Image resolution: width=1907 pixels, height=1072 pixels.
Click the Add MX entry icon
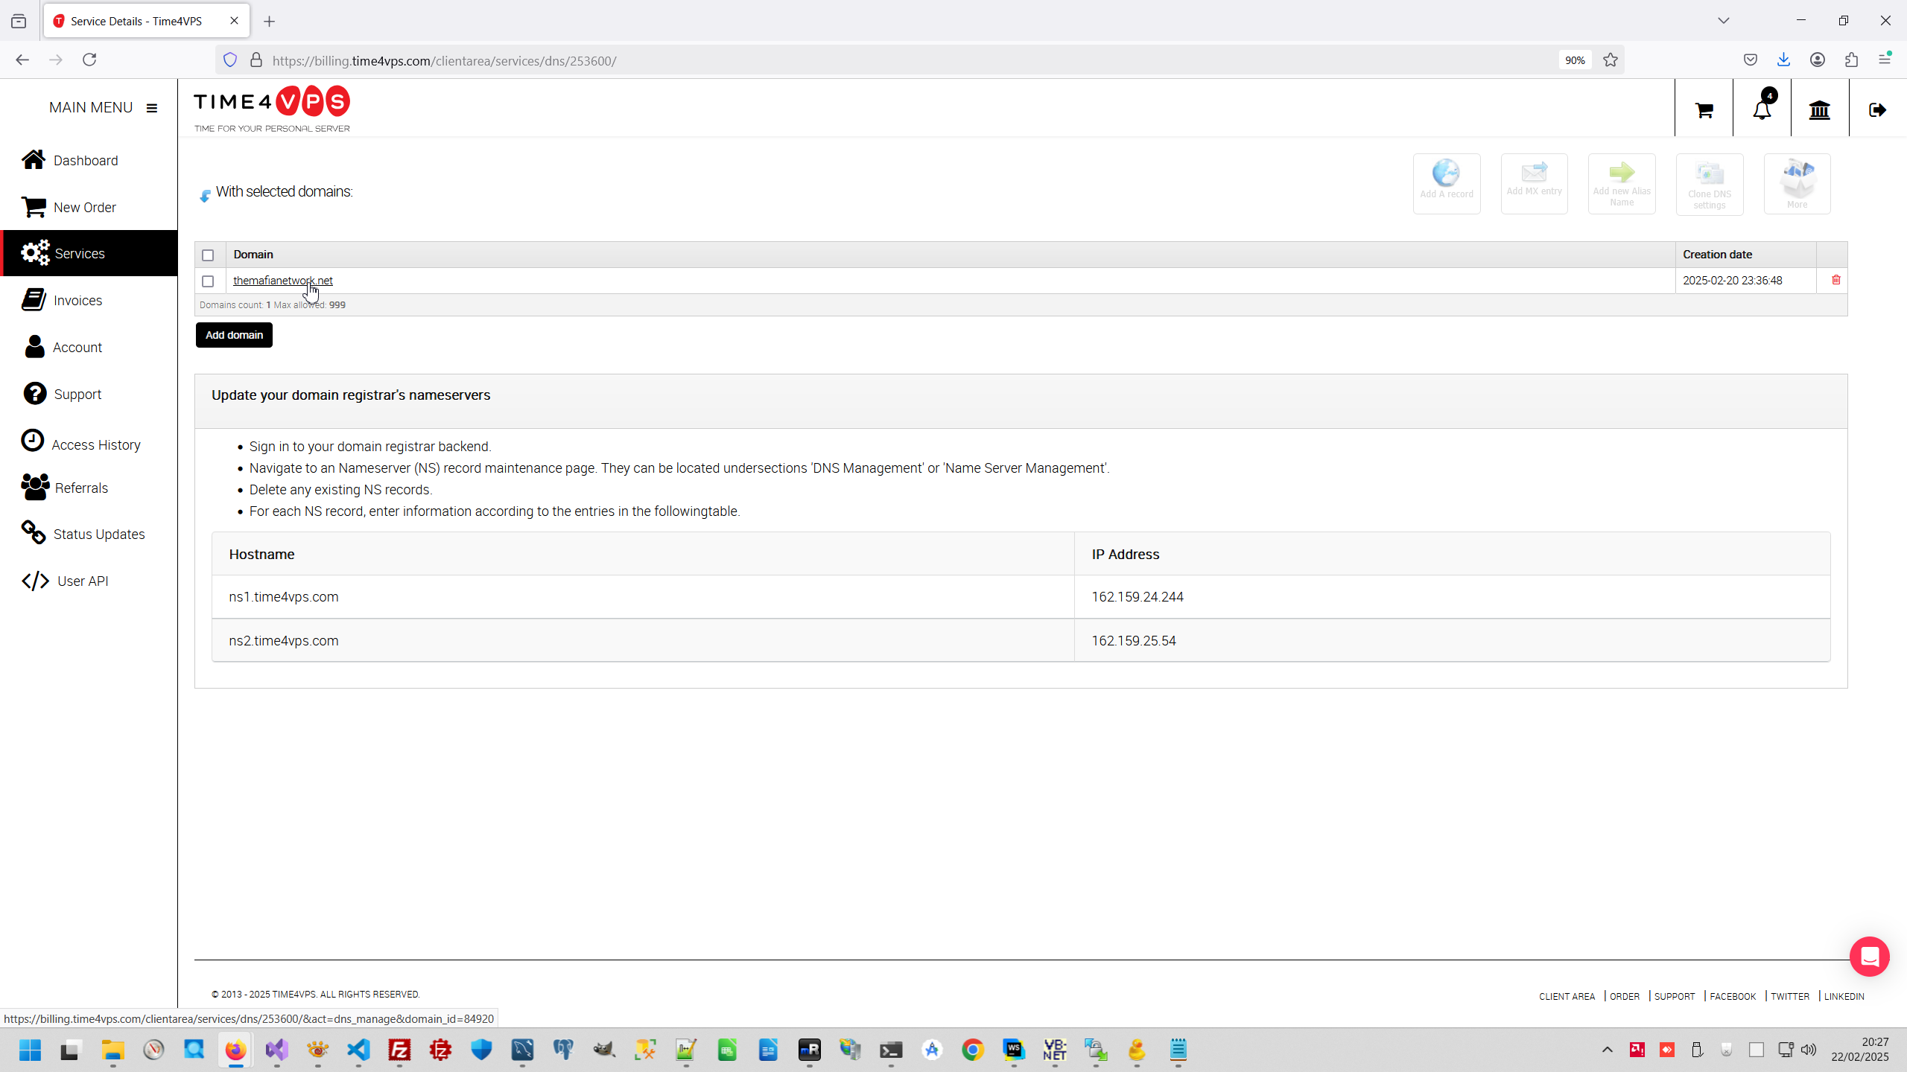[1534, 183]
